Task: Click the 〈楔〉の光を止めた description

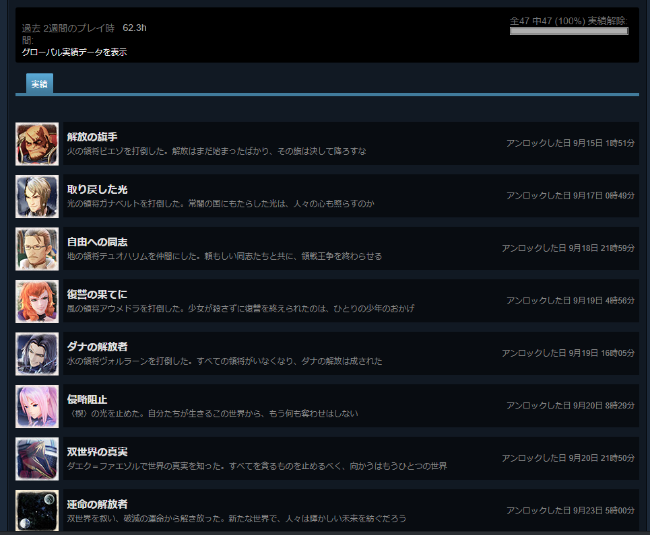Action: (213, 414)
